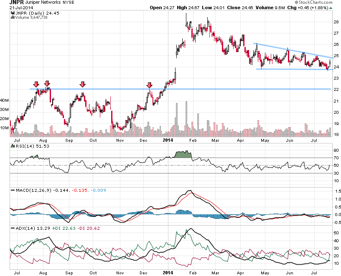Click the black line marker before ADX(14)
The width and height of the screenshot is (341, 276).
point(13,228)
